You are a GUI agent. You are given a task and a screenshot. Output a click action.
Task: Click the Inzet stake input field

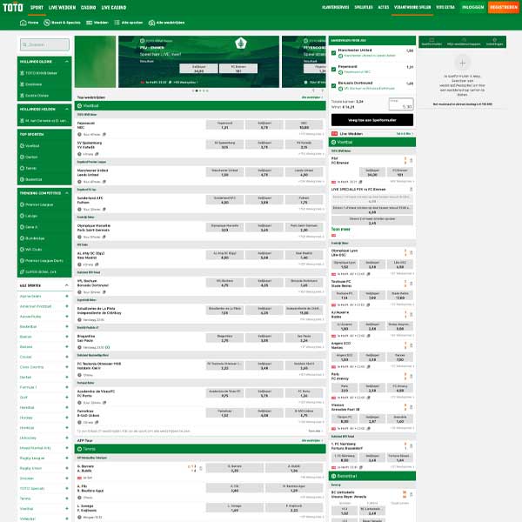(x=401, y=104)
